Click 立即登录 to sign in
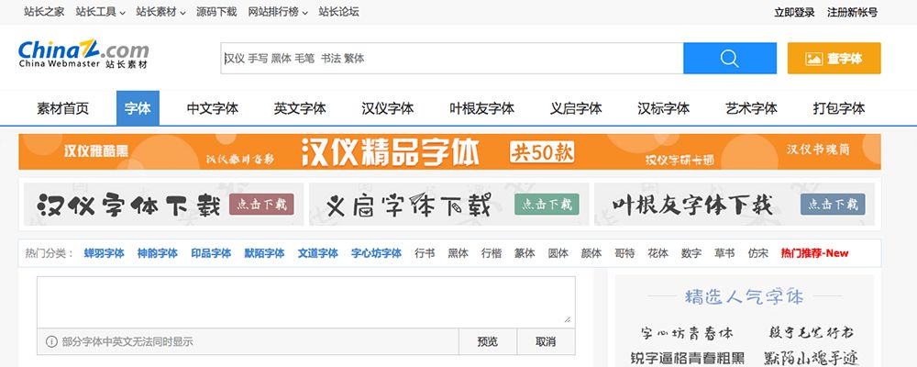917x367 pixels. coord(794,12)
